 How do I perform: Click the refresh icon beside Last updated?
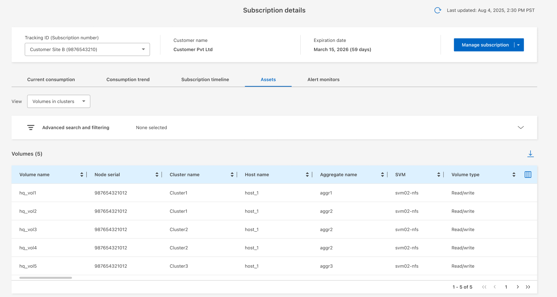coord(437,10)
